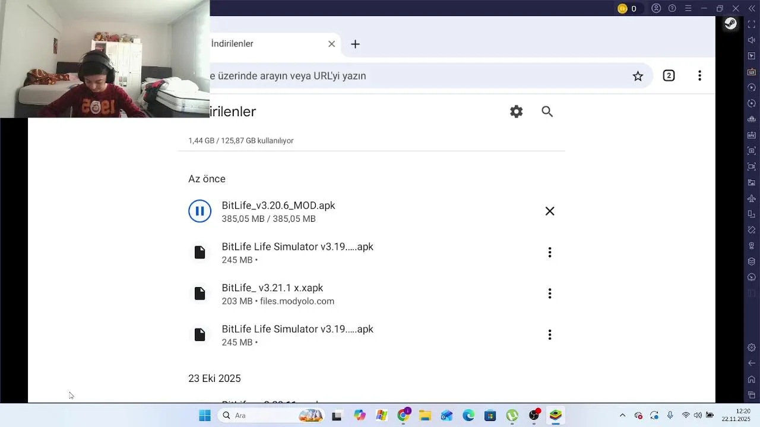Click the Steam overlay icon
This screenshot has width=760, height=427.
click(x=730, y=24)
